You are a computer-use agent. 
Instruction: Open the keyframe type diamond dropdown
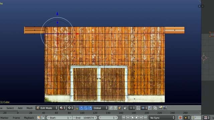pos(187,118)
